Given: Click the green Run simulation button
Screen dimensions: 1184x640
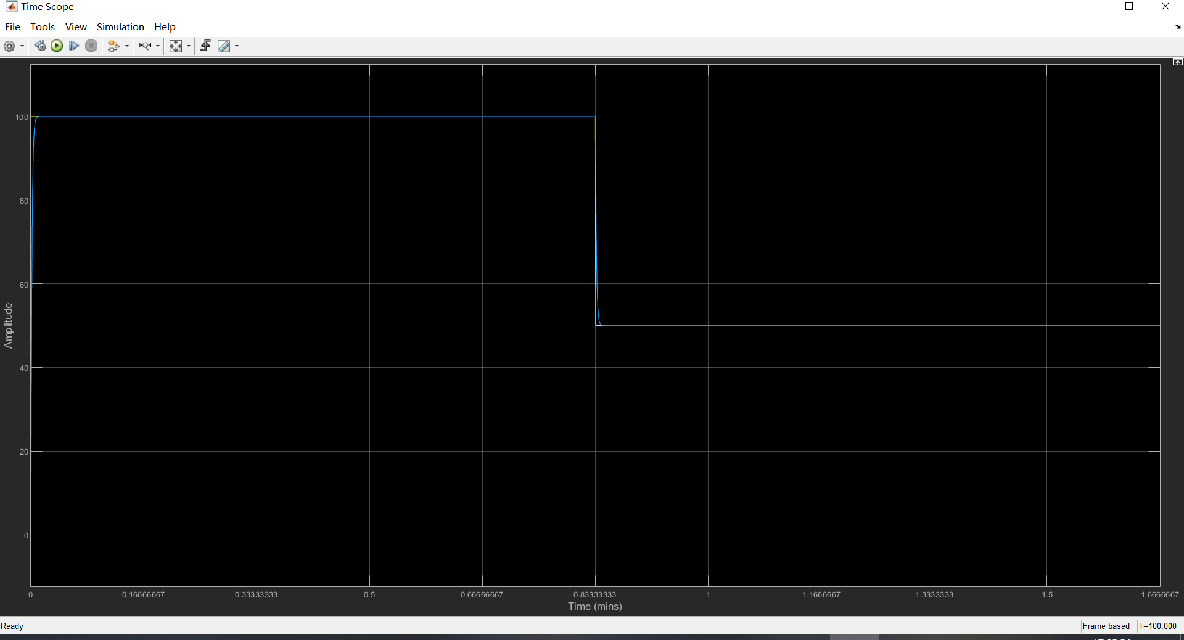Looking at the screenshot, I should [57, 46].
